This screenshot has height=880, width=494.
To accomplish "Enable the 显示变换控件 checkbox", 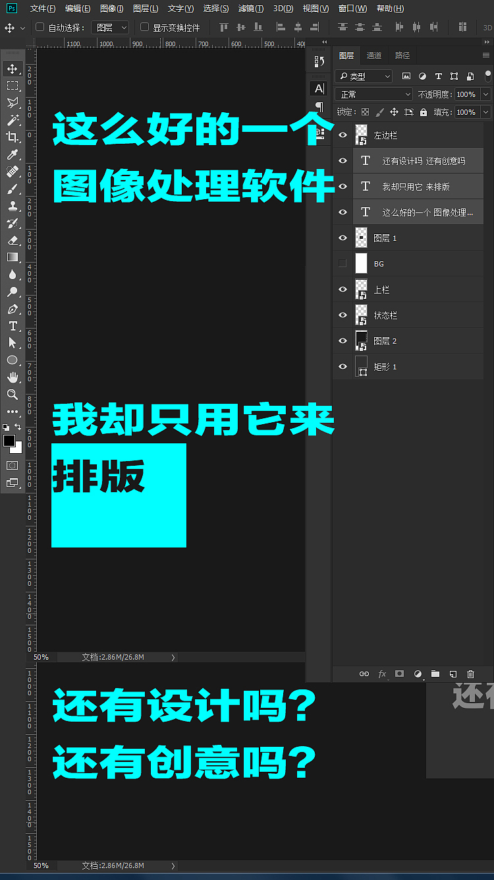I will [x=145, y=27].
